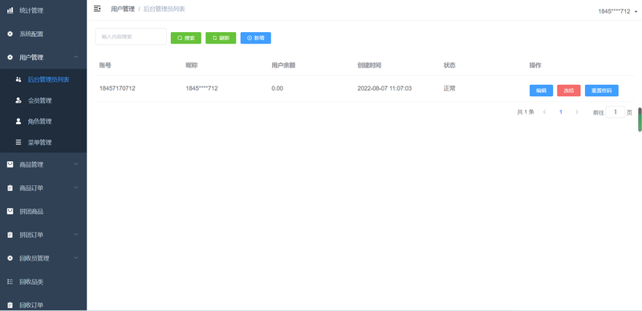This screenshot has width=642, height=311.
Task: Go to 会员管理 page
Action: click(x=43, y=100)
